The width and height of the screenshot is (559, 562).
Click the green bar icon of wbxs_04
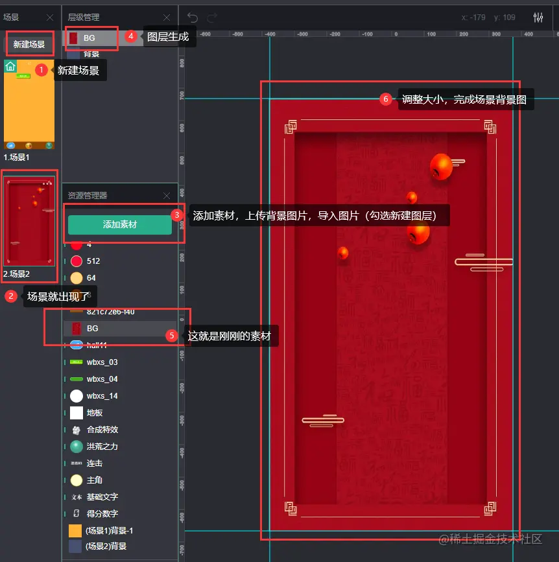pyautogui.click(x=77, y=379)
